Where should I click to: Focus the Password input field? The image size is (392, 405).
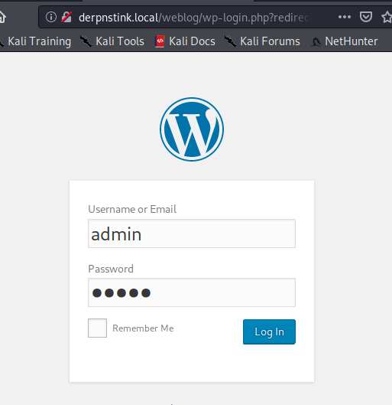coord(192,292)
